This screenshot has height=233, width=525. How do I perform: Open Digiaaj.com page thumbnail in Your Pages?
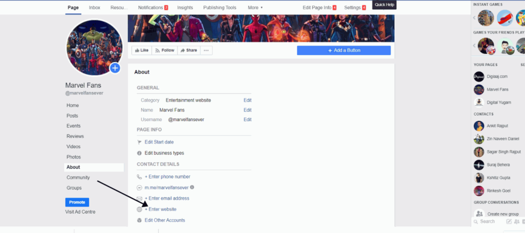[x=479, y=77]
